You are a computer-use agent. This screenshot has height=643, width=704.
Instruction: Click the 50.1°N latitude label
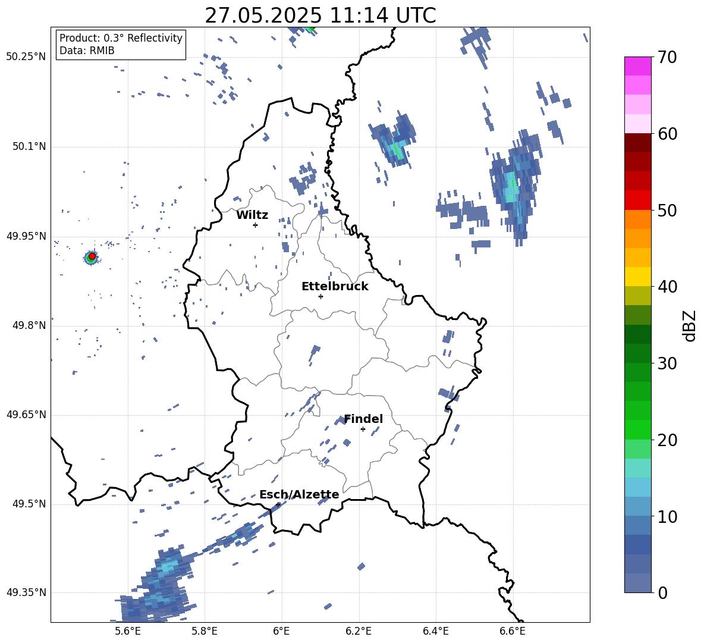[29, 146]
